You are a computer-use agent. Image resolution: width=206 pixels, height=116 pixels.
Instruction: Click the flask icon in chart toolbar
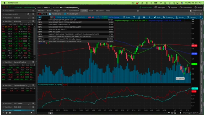139,17
